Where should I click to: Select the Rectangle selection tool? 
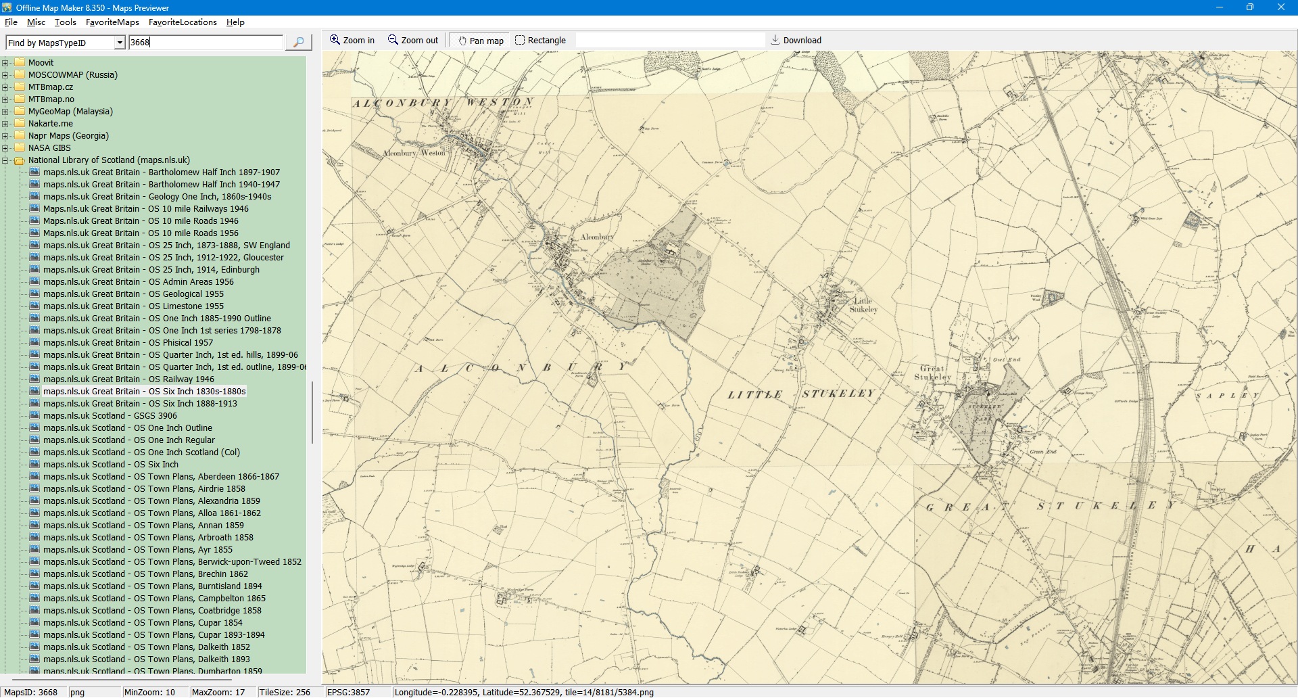pyautogui.click(x=520, y=40)
